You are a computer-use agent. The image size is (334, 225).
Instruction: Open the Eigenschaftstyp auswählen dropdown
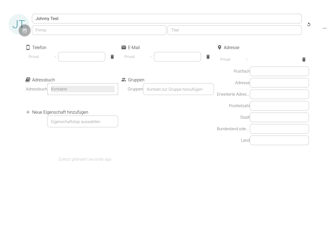[83, 121]
